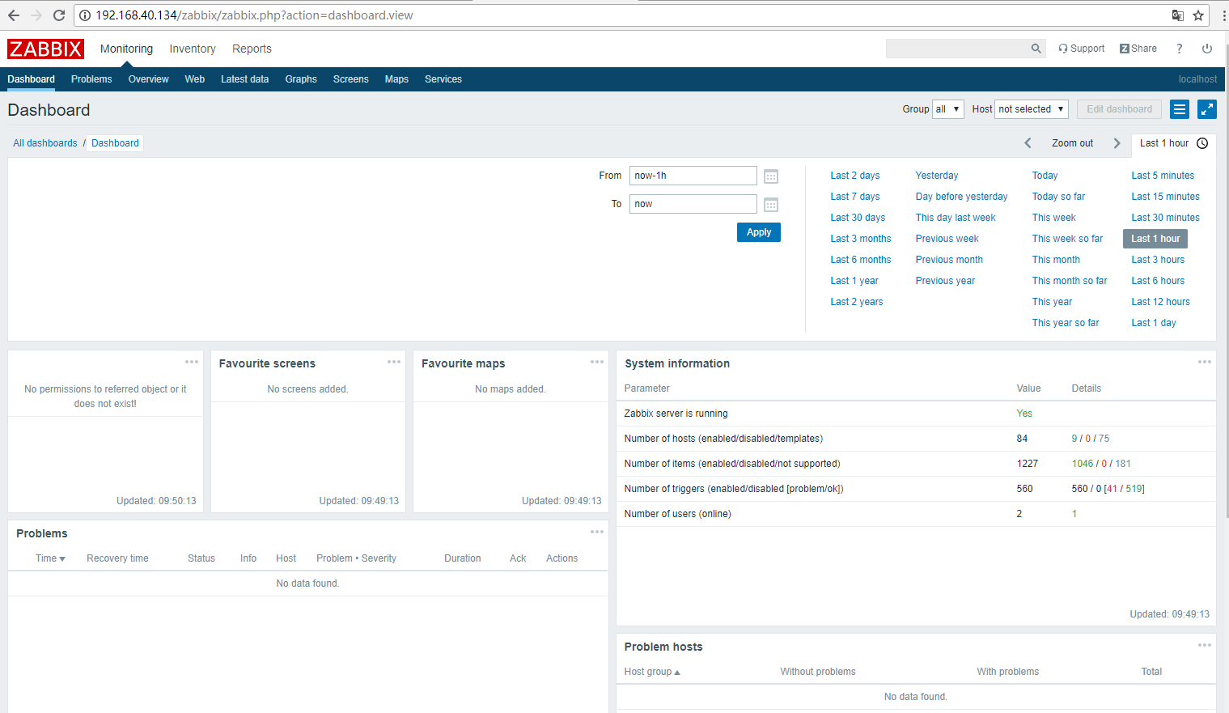Toggle the Last 1 hour time selector tab
This screenshot has height=713, width=1229.
tap(1173, 143)
